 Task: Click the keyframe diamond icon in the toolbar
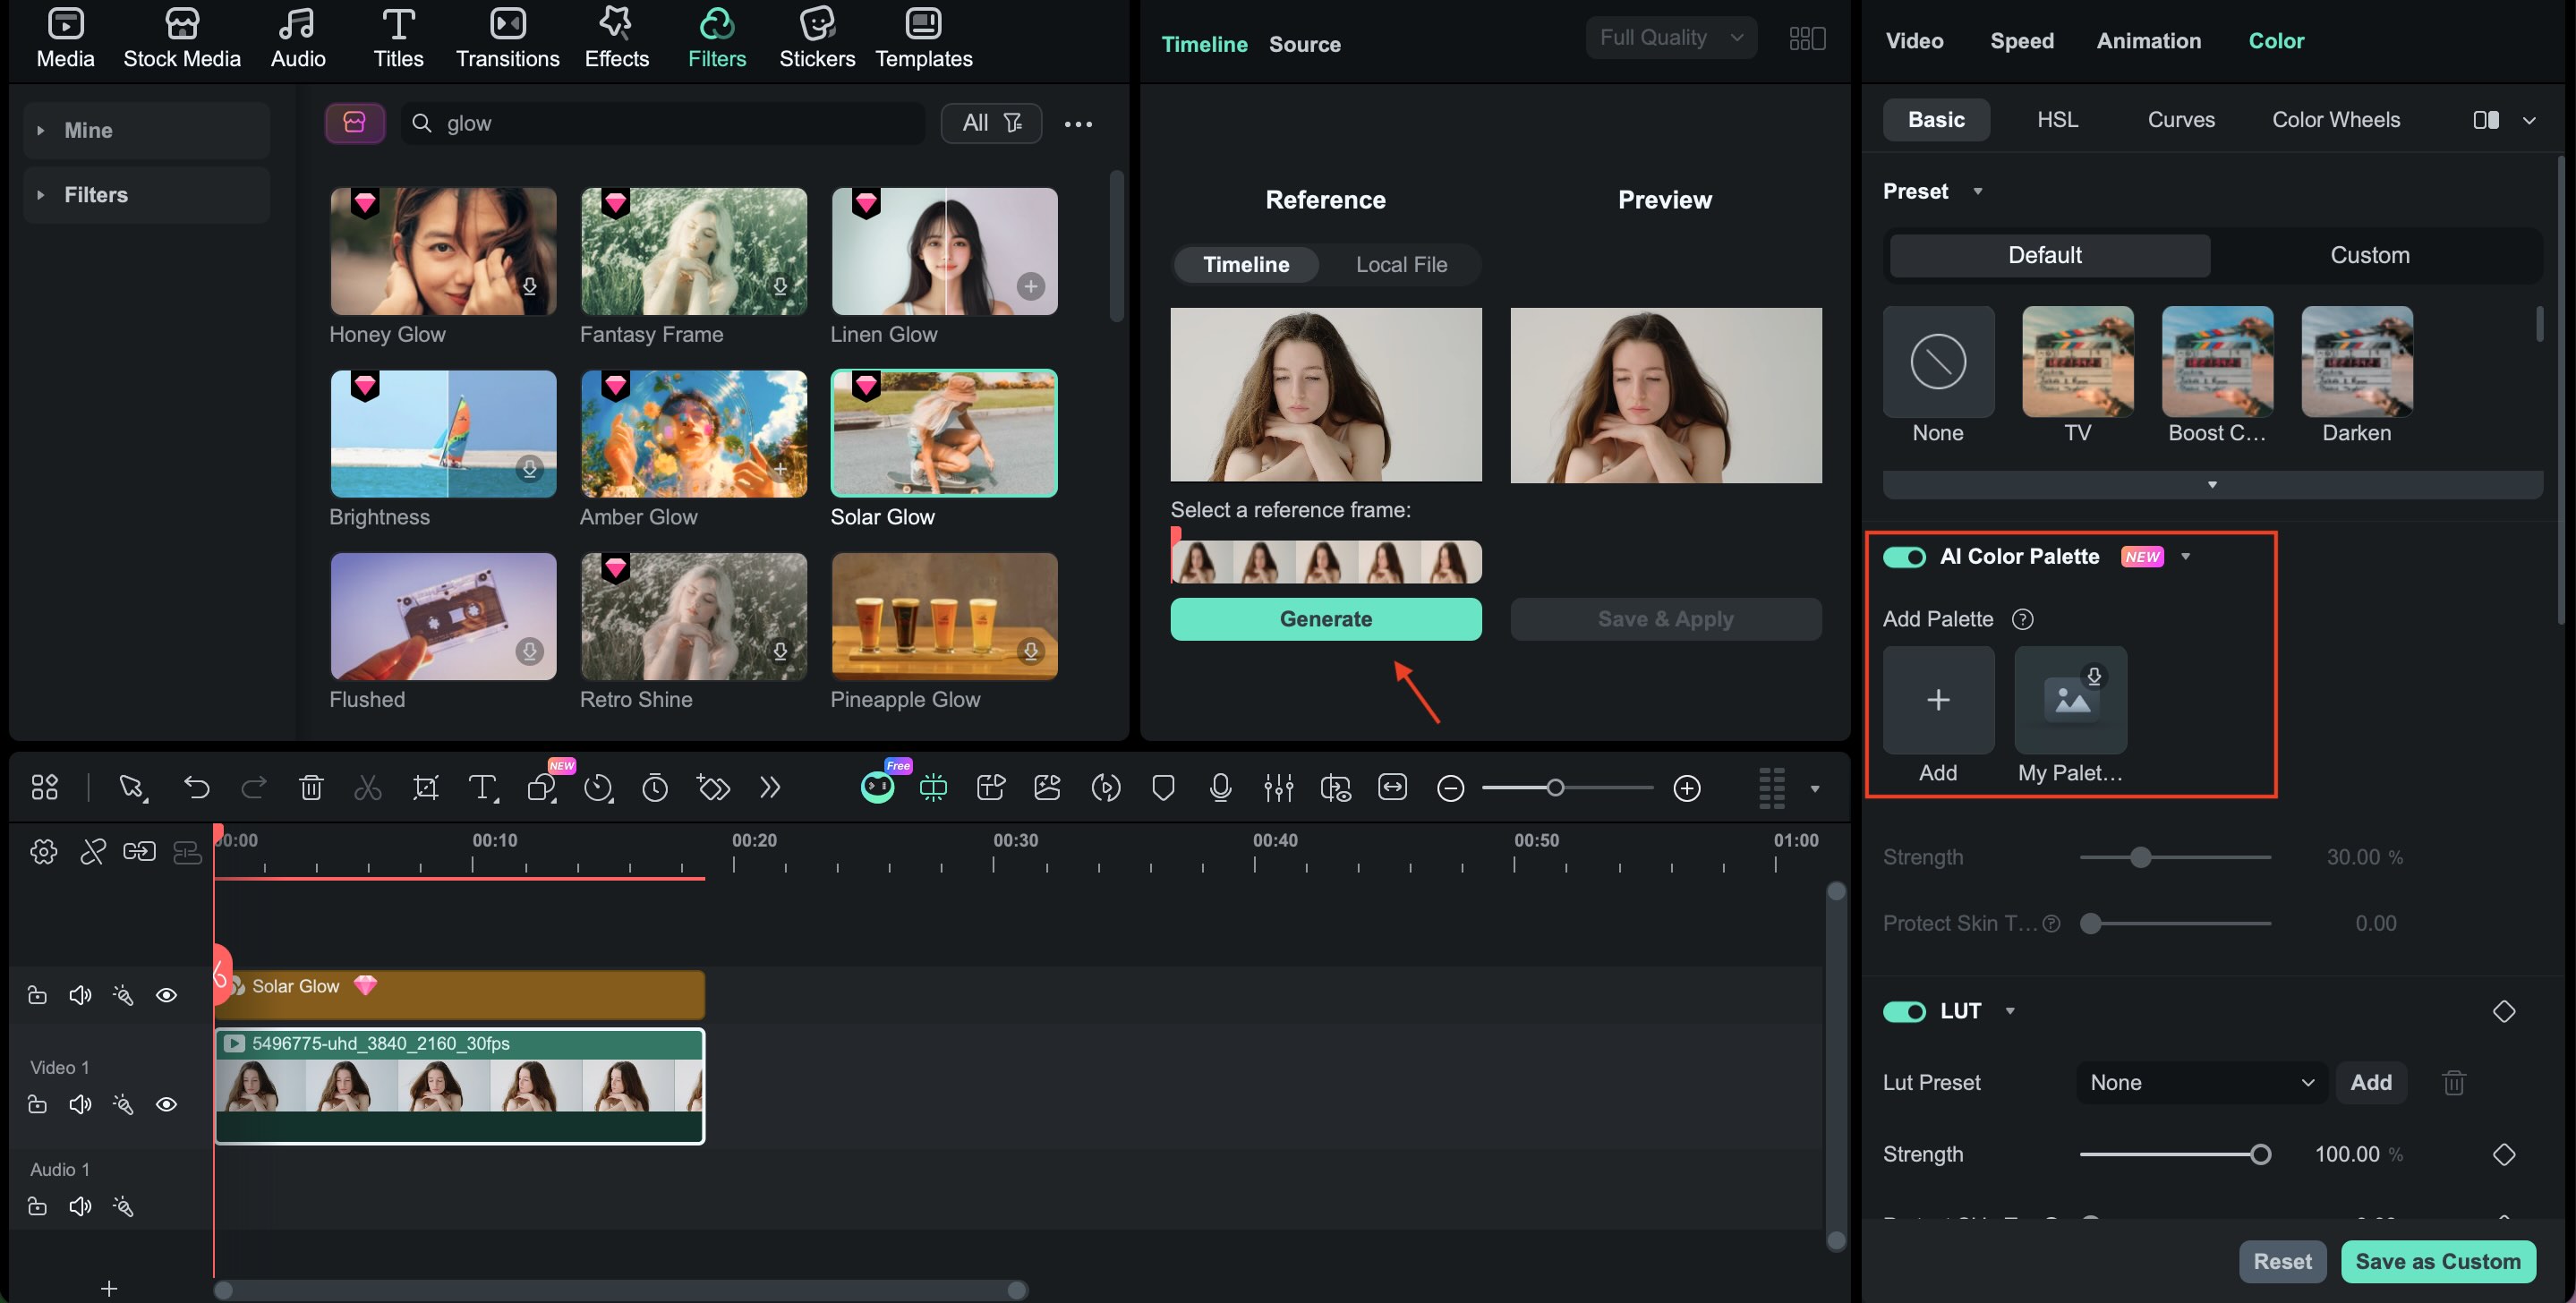click(x=712, y=787)
